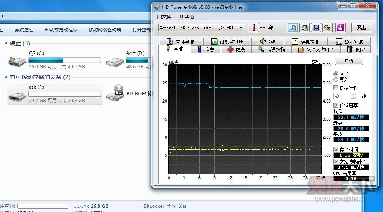The height and width of the screenshot is (212, 383).
Task: Click the 29.7 GB 可用, 共 29.8 GB text
Action: point(57,100)
